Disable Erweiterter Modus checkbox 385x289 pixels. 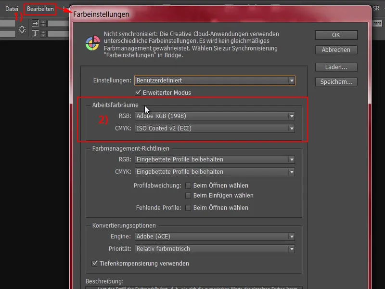[138, 92]
